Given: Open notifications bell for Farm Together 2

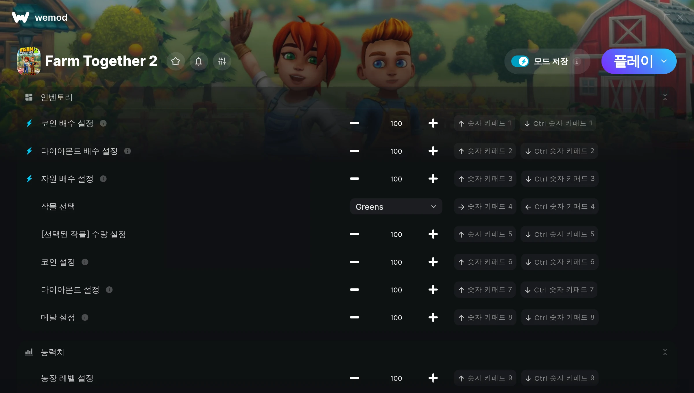Looking at the screenshot, I should (199, 61).
